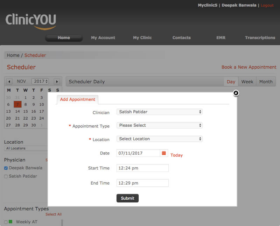Submit the appointment form

tap(127, 198)
